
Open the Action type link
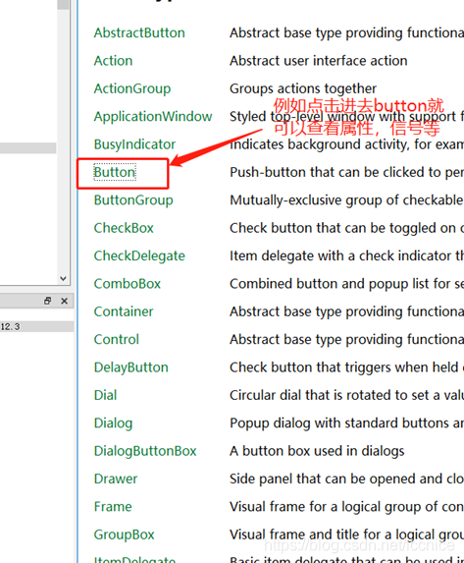tap(113, 61)
